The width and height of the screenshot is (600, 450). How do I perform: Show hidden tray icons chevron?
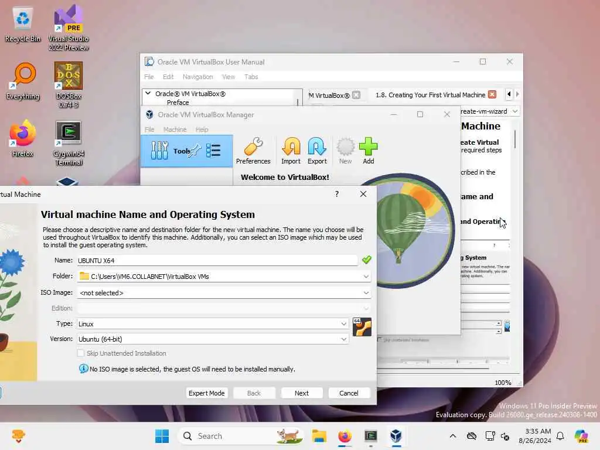coord(453,436)
